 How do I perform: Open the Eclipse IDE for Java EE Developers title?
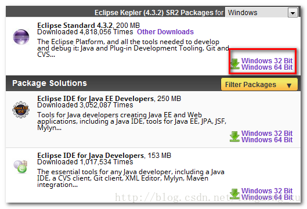[96, 99]
